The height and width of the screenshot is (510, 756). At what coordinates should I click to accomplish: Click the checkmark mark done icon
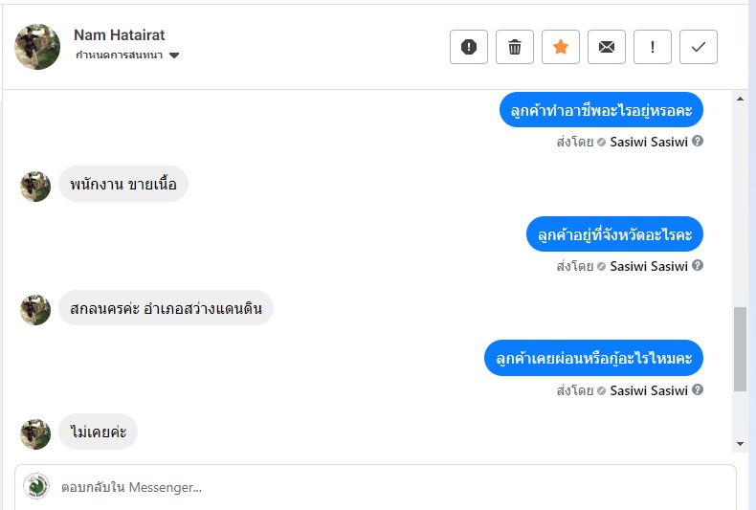click(x=699, y=47)
